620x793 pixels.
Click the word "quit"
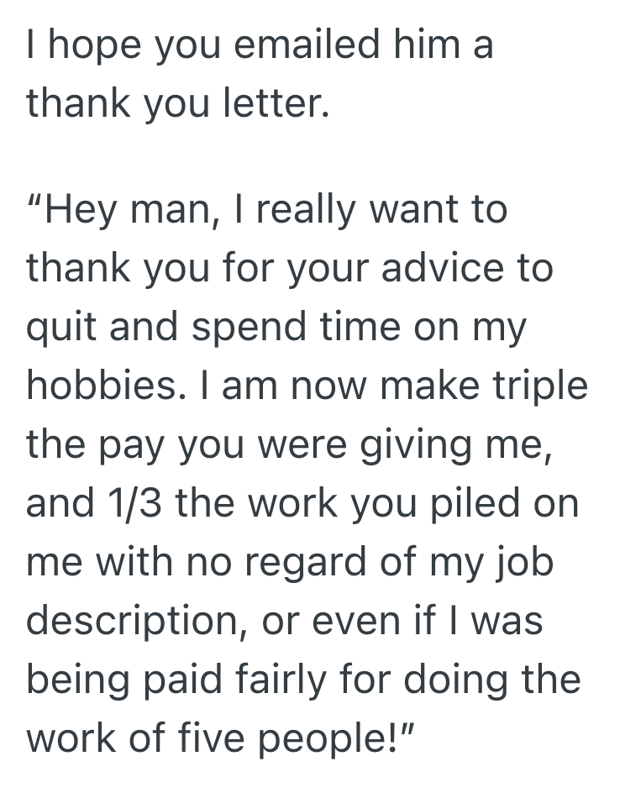57,328
